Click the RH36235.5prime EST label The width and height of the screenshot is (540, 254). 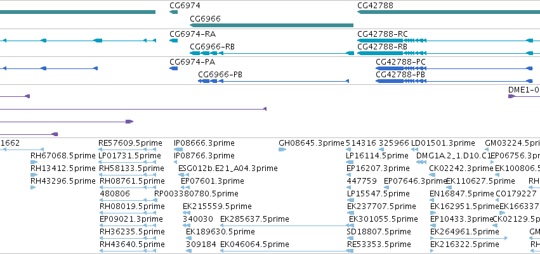132,232
